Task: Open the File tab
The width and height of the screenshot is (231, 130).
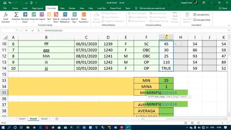Action: (x=5, y=8)
